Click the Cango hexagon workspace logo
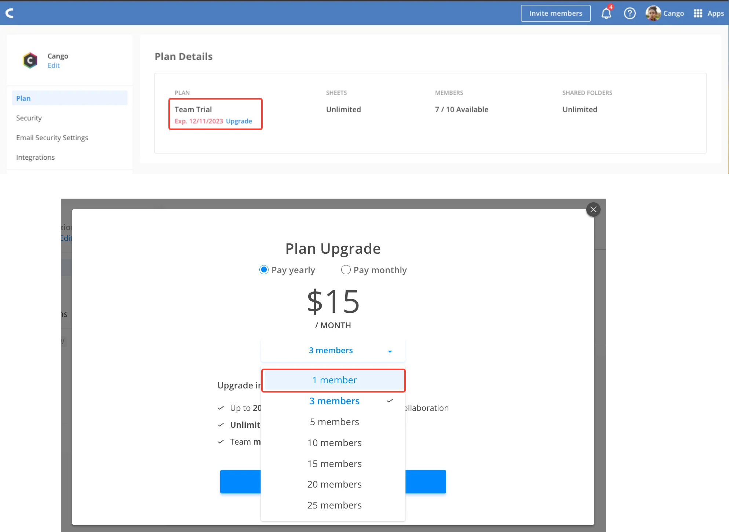The image size is (729, 532). 30,61
